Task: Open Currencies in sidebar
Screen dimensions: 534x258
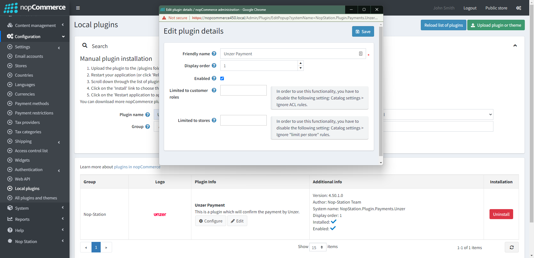Action: tap(25, 94)
